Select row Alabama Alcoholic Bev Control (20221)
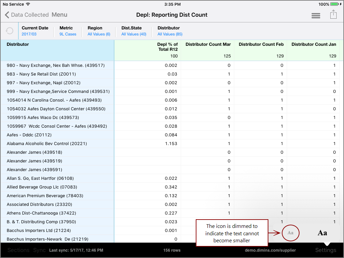The height and width of the screenshot is (258, 344). pyautogui.click(x=170, y=144)
